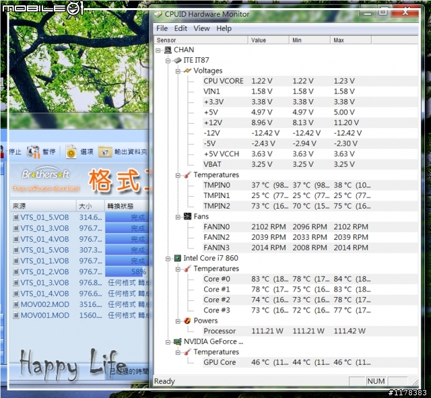This screenshot has width=431, height=398.
Task: Select the Core #0 temperature row
Action: [x=310, y=279]
